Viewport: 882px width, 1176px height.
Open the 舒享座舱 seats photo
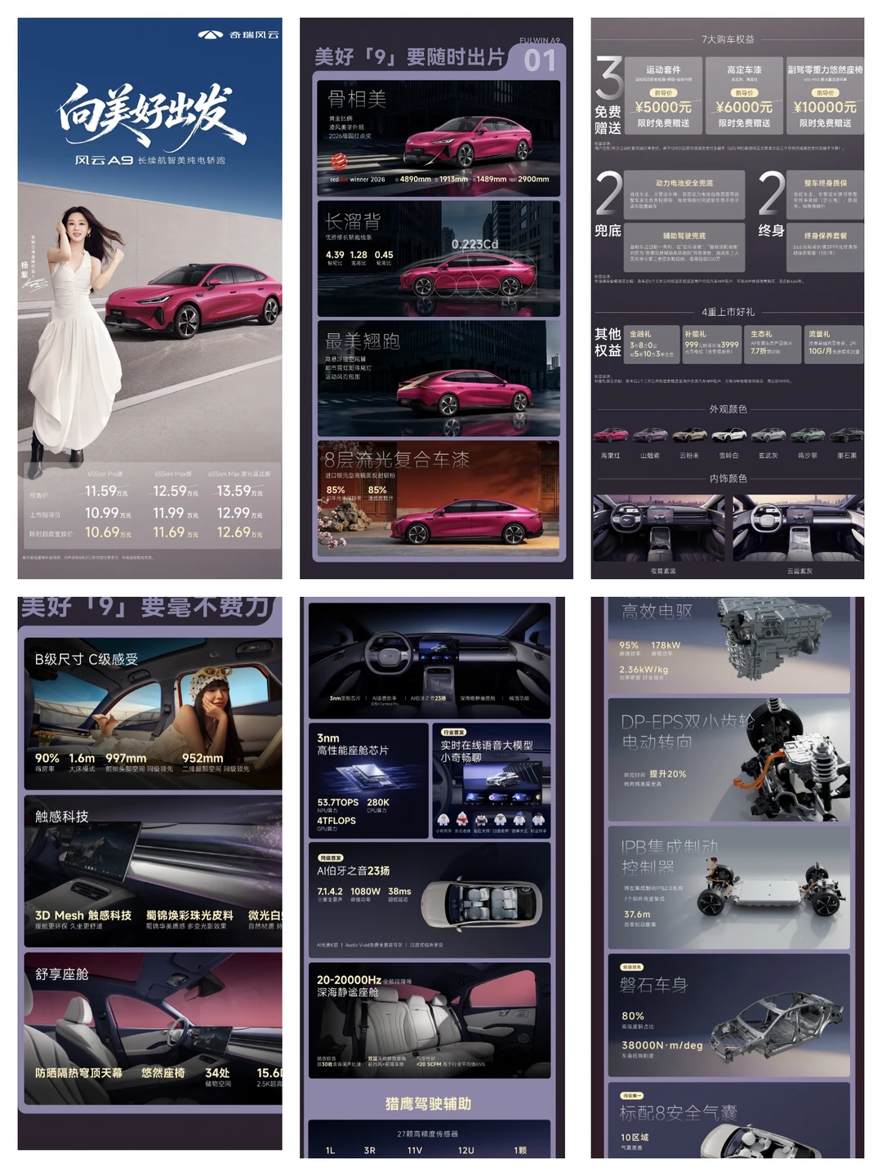coord(153,1028)
